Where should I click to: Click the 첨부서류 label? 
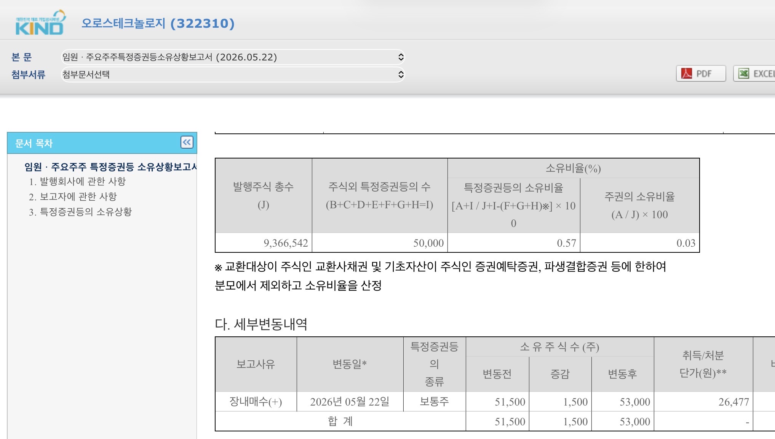point(28,74)
